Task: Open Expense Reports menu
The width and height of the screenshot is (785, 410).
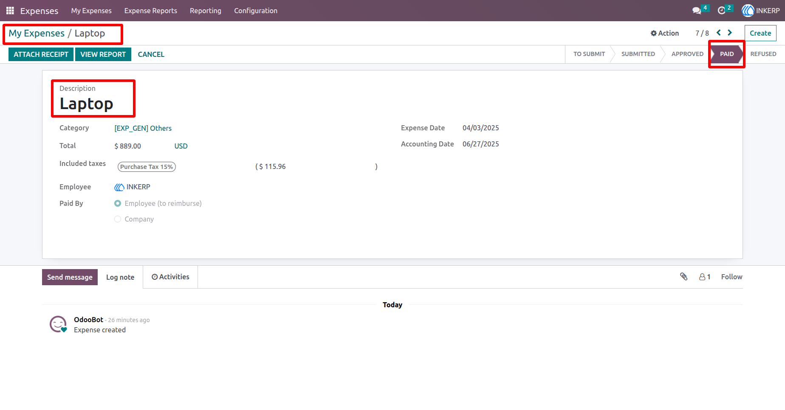Action: point(151,11)
